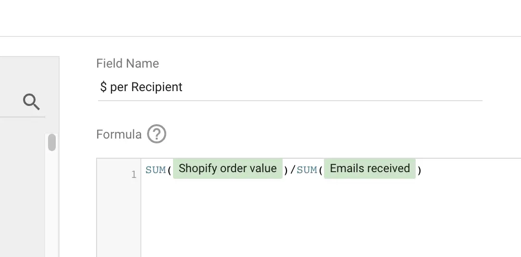Place cursor after the final closing parenthesis

click(x=422, y=170)
